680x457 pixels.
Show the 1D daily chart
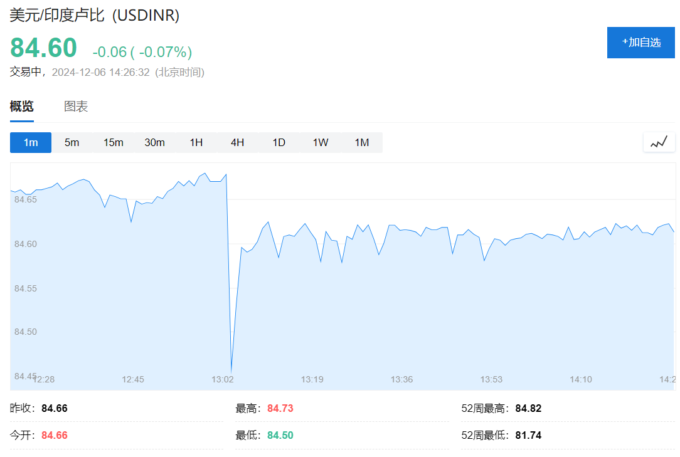(x=279, y=142)
